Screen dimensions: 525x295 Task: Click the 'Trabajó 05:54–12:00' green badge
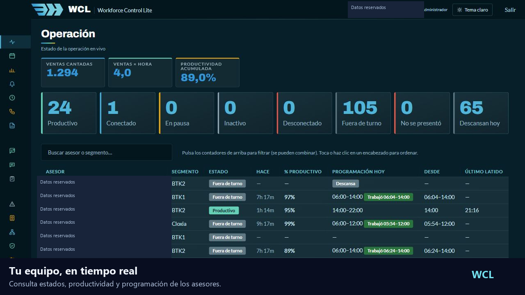click(x=388, y=224)
